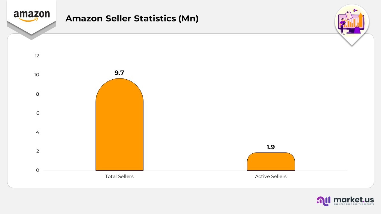381x214 pixels.
Task: Click the Amazon logo in the header
Action: (31, 16)
